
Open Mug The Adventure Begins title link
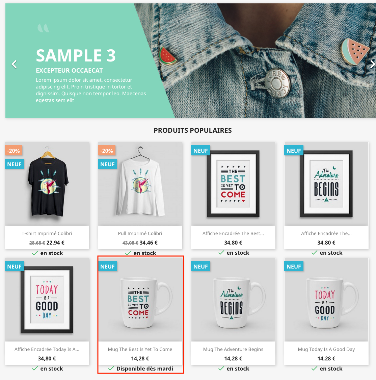(x=233, y=349)
